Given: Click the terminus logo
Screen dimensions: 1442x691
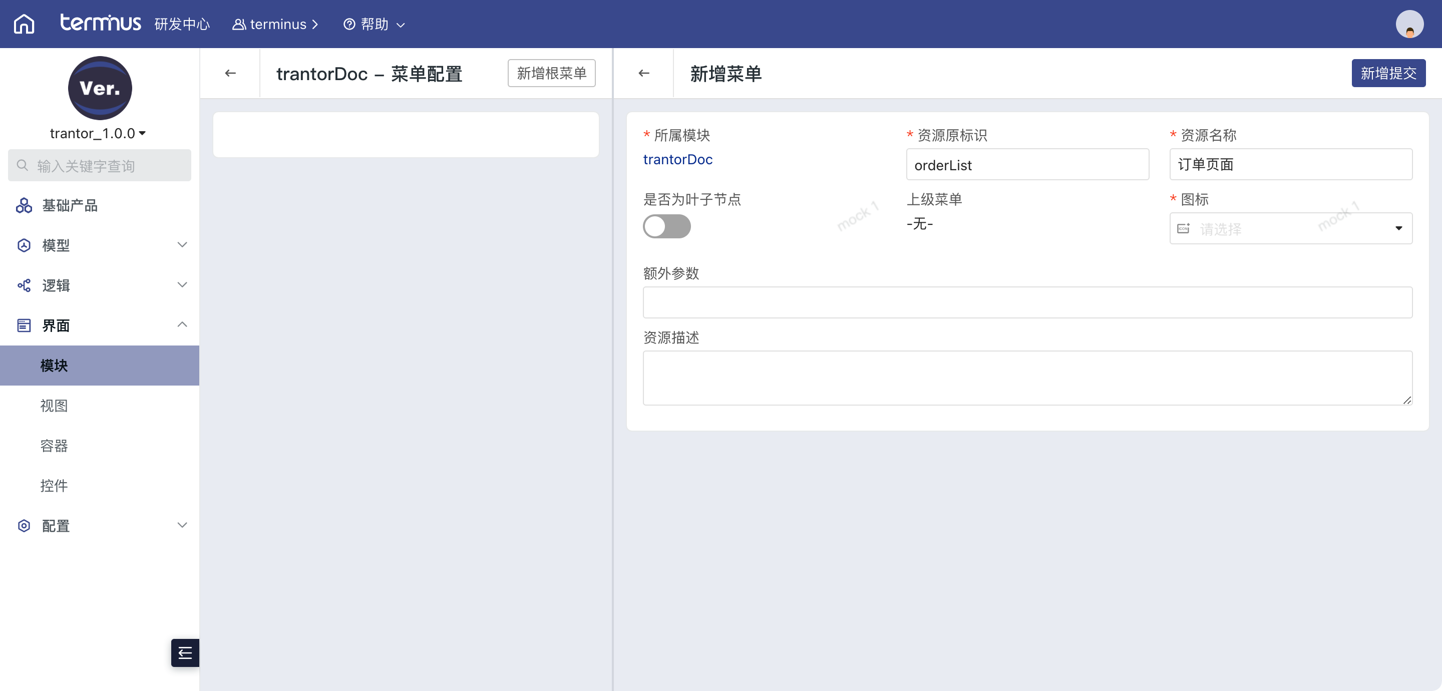Looking at the screenshot, I should pos(100,23).
